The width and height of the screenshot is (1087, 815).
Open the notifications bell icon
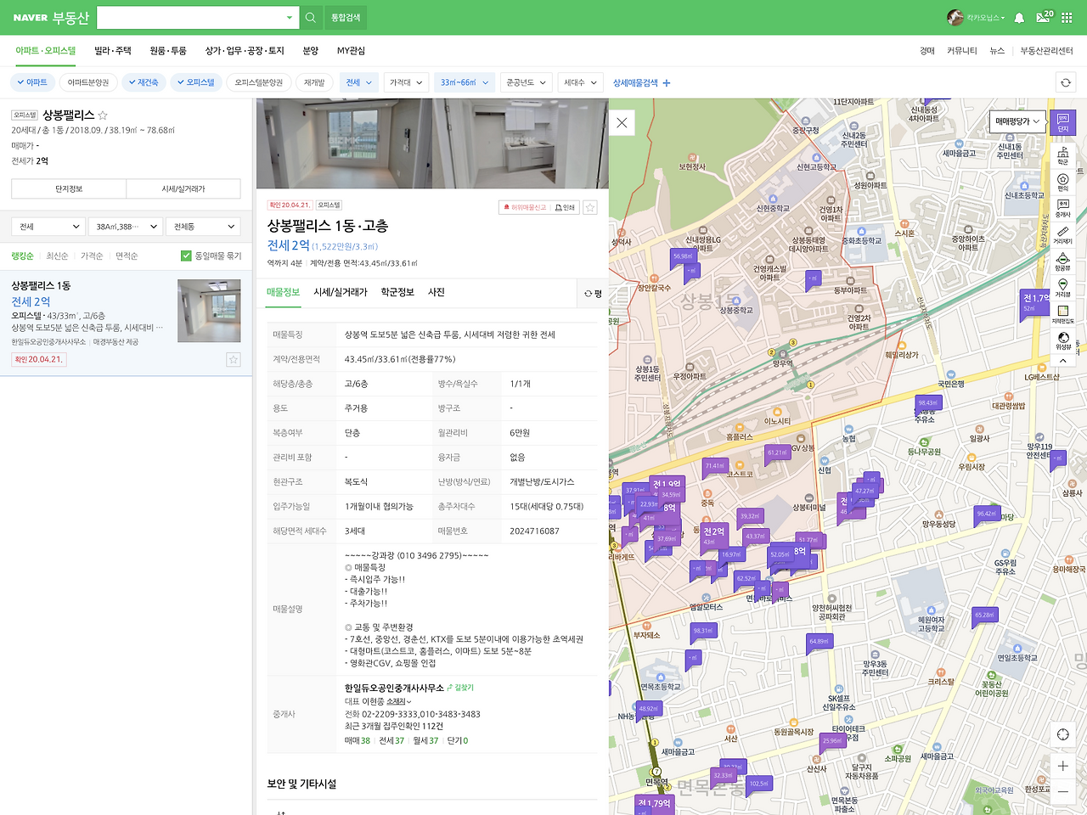1019,18
